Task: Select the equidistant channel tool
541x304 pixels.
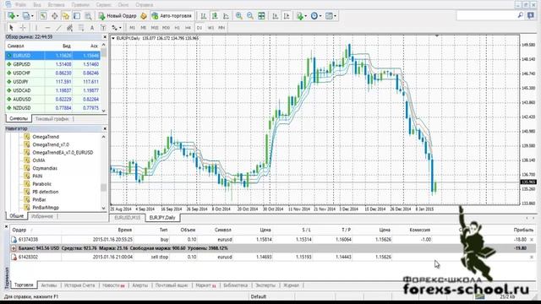Action: click(69, 28)
